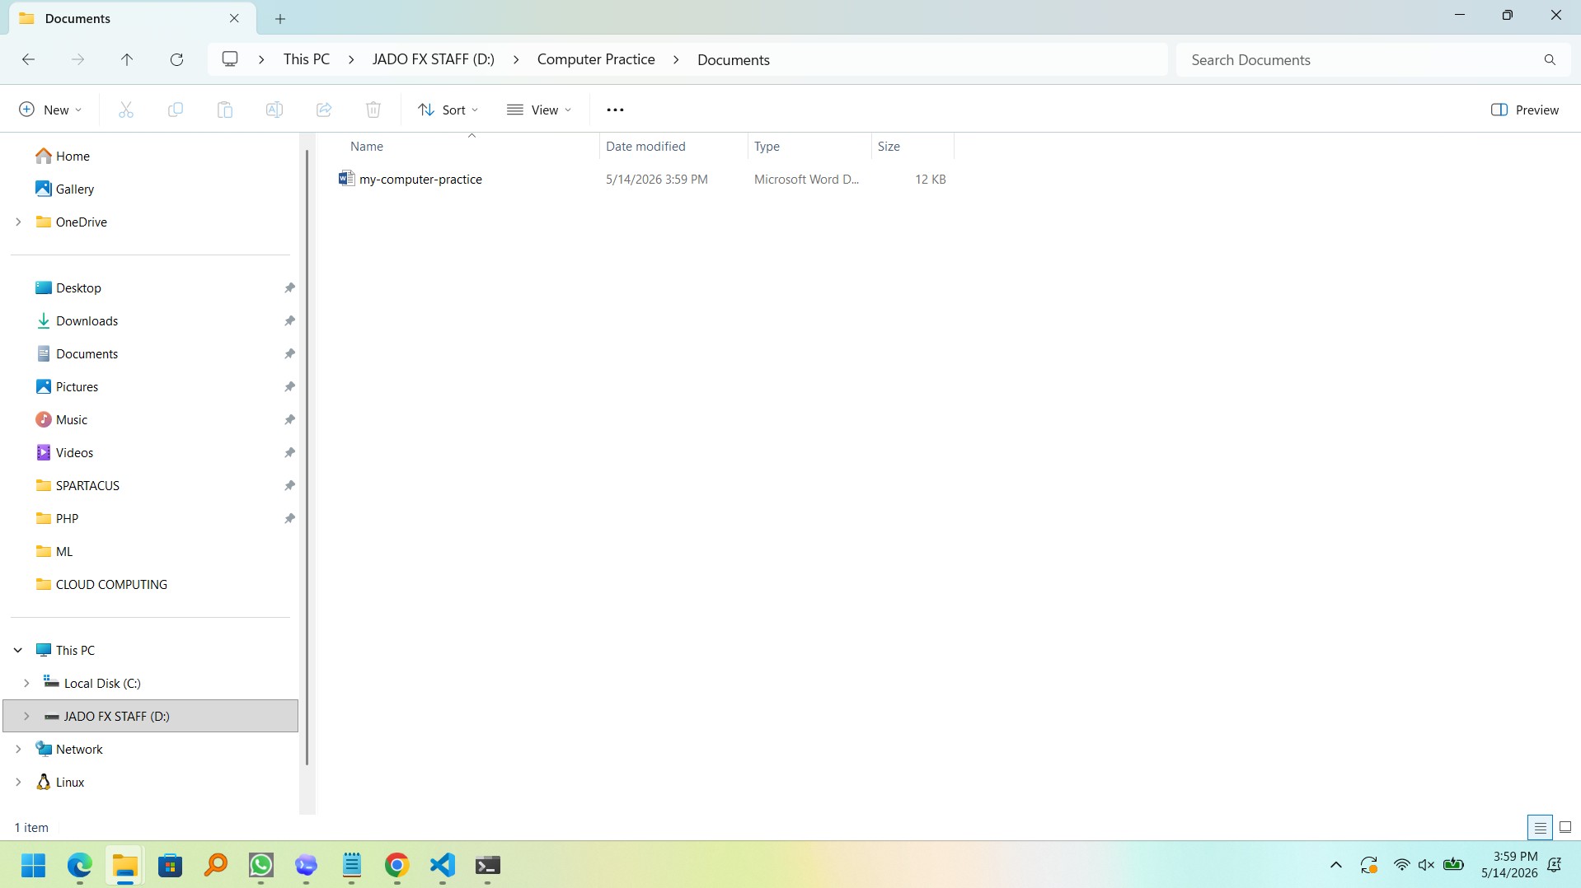1581x888 pixels.
Task: Open Pictures in navigation pane
Action: [67, 386]
